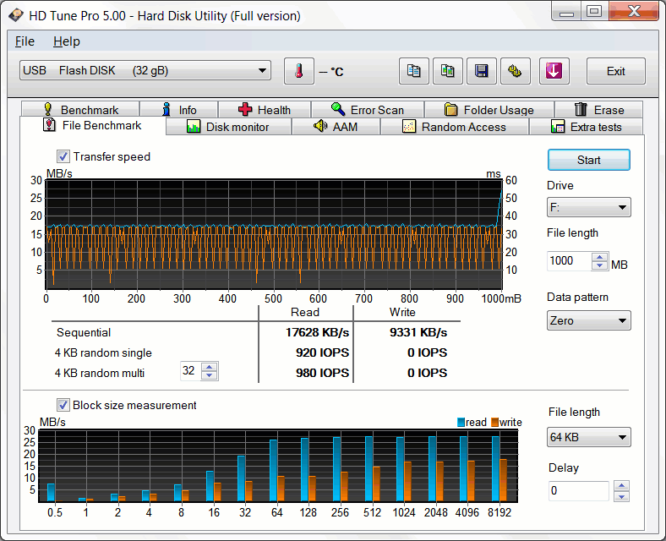The image size is (666, 541).
Task: Click the thermometer temperature icon
Action: tap(298, 71)
